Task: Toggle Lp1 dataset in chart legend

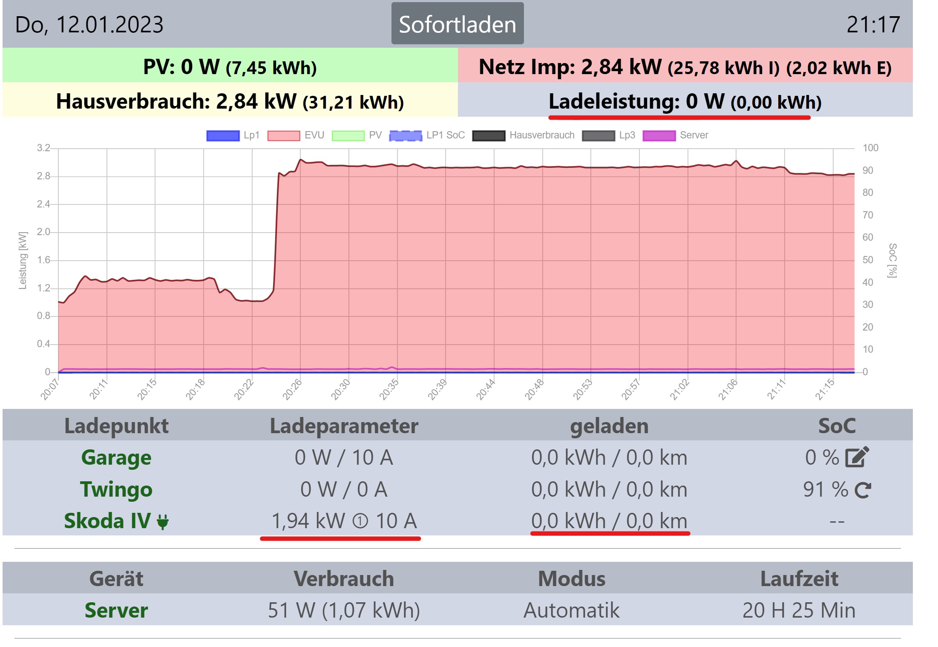Action: pyautogui.click(x=223, y=135)
